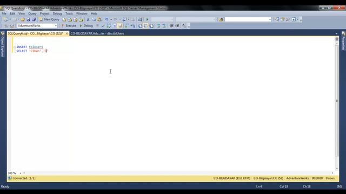Image resolution: width=346 pixels, height=194 pixels.
Task: Open Analysis Services DMX Query icon
Action: pyautogui.click(x=75, y=19)
